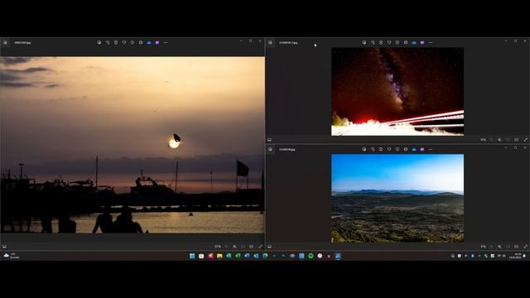Click blue OneDrive cloud icon in sunset window

tap(149, 42)
